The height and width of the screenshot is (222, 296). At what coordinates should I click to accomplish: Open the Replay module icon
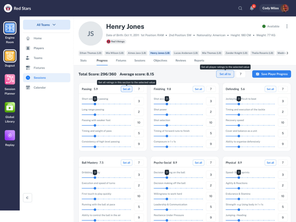[x=10, y=135]
